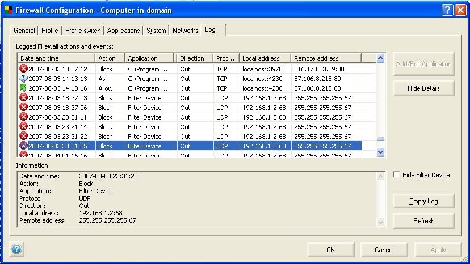Click the block icon for 18:37:03 entry
The image size is (470, 264).
click(x=23, y=97)
